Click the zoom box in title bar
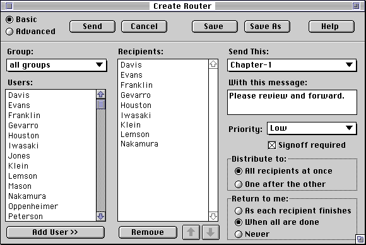Screen dimensions: 366x245 click(356, 6)
